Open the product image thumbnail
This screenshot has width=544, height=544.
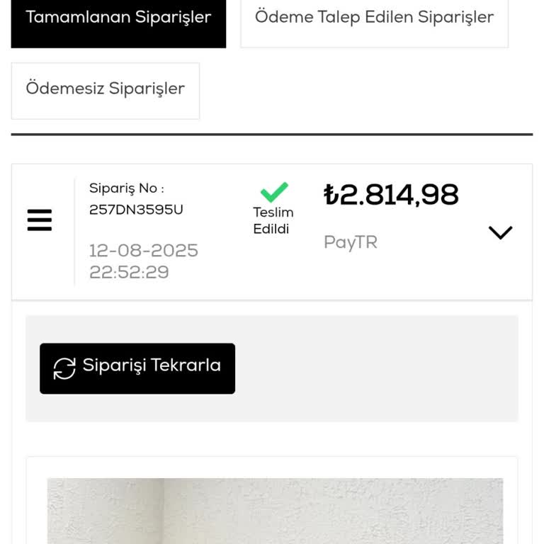[275, 510]
